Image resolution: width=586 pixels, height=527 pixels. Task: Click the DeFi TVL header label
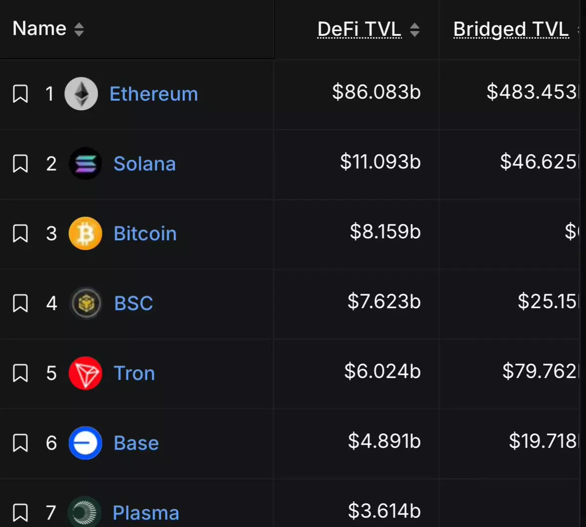click(x=359, y=29)
